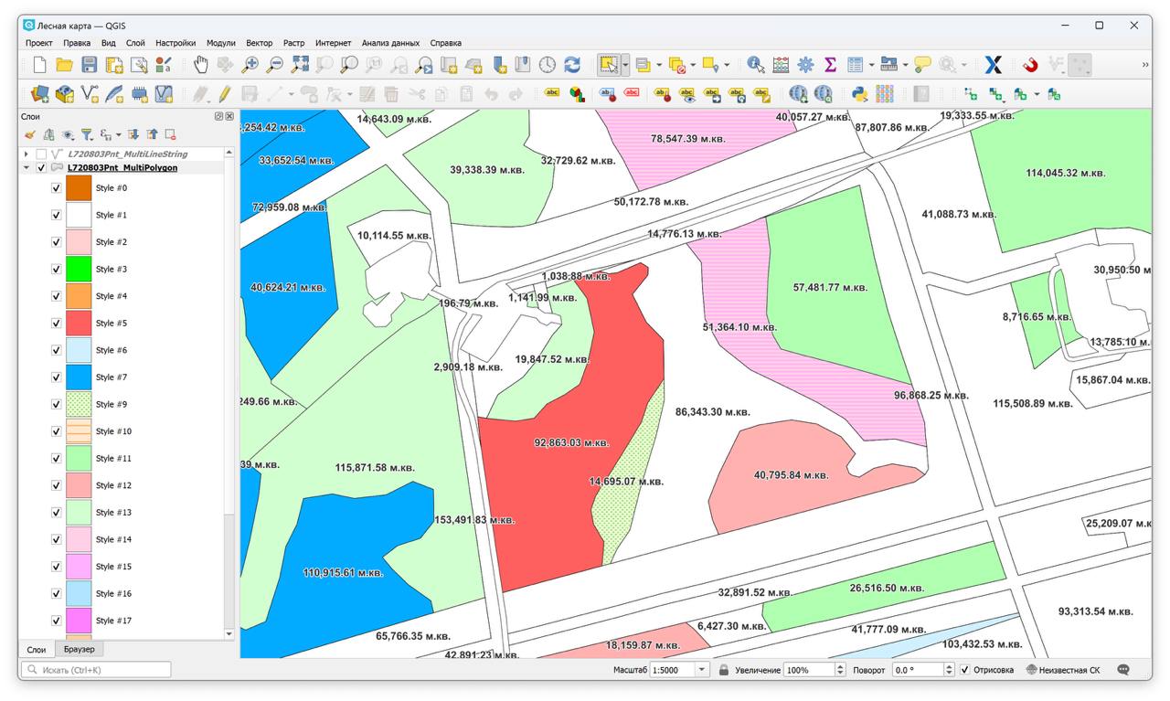This screenshot has width=1170, height=701.
Task: Collapse the L720803Pnt_MultiPolygon layer group
Action: tap(27, 168)
